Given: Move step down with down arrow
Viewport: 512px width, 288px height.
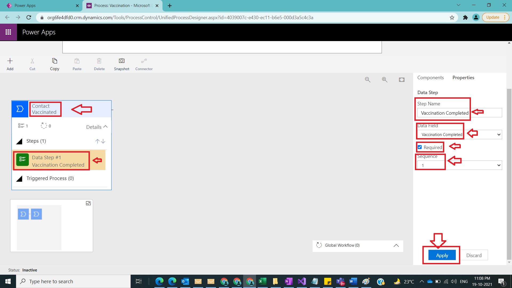Looking at the screenshot, I should tap(103, 141).
